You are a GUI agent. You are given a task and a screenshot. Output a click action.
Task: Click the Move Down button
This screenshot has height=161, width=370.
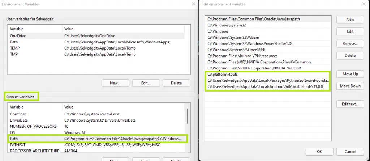pyautogui.click(x=350, y=86)
